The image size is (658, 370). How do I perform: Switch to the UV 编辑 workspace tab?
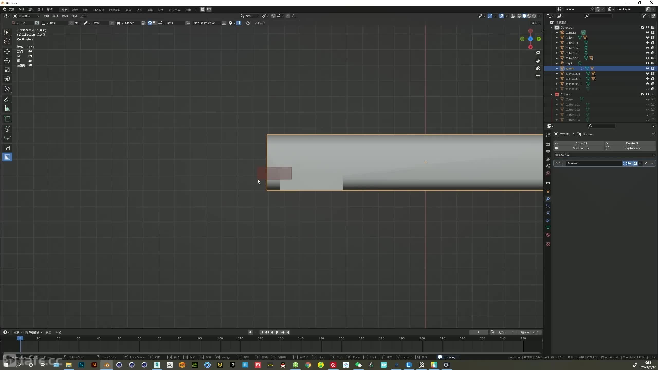coord(99,10)
